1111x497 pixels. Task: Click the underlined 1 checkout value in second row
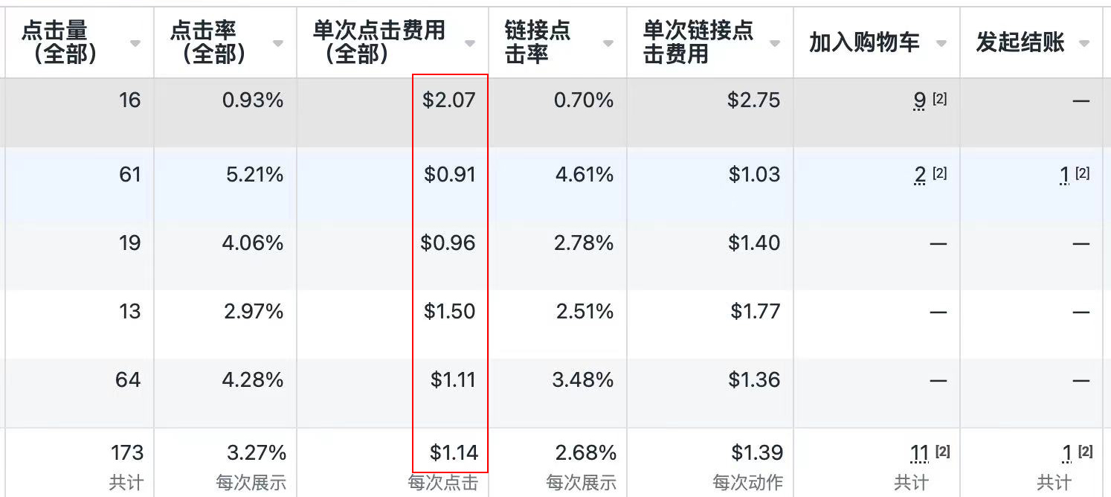point(1064,175)
